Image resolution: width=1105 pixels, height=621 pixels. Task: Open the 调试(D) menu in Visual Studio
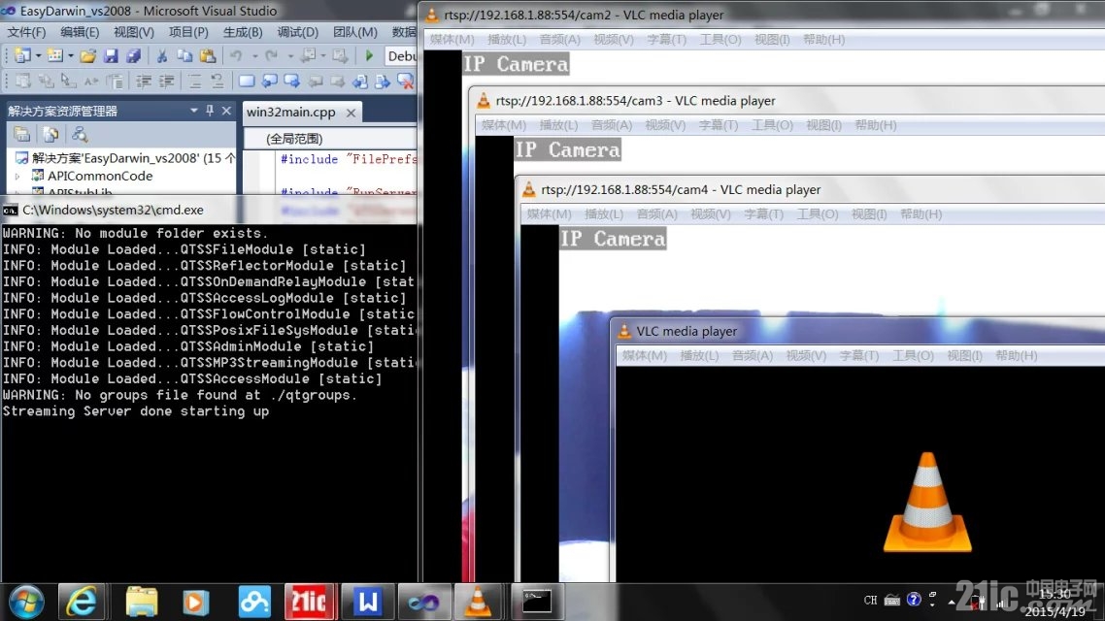[297, 32]
